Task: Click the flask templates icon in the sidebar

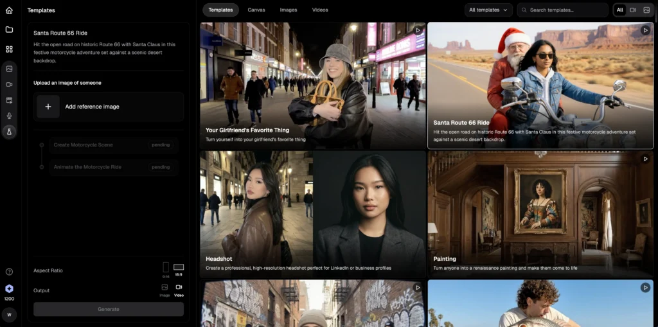Action: tap(9, 131)
